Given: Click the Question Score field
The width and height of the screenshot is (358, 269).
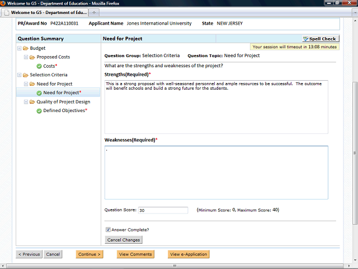Looking at the screenshot, I should pos(163,210).
